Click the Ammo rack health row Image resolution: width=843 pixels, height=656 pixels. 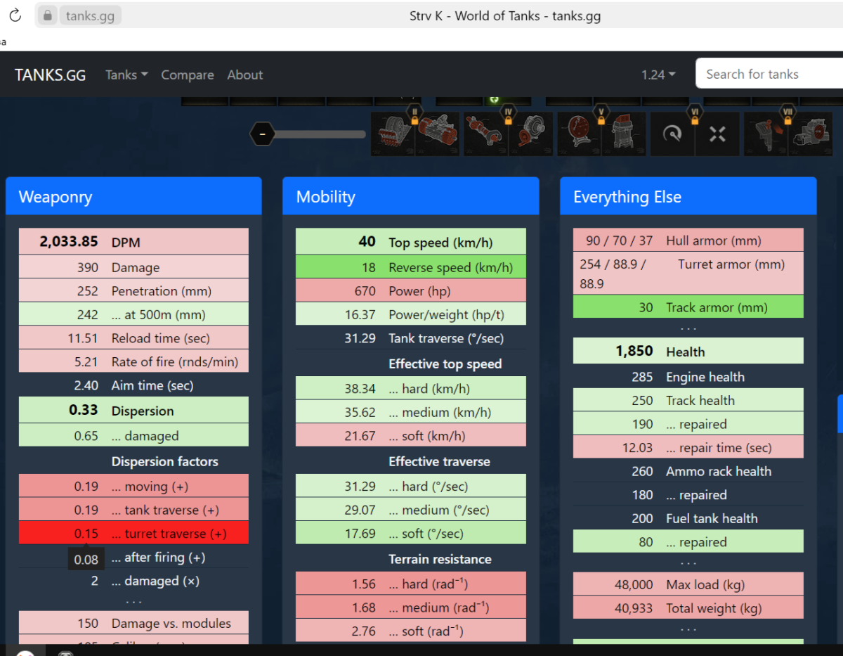tap(688, 471)
